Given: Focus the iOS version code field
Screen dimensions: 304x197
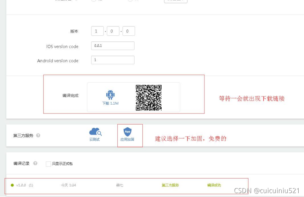Looking at the screenshot, I should coord(113,46).
